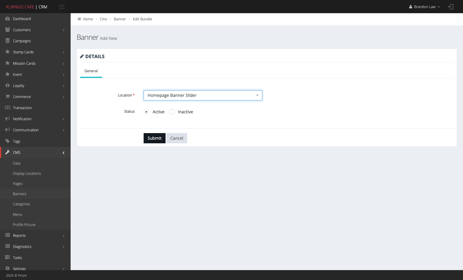Click the Stamp Cards star icon
This screenshot has width=463, height=280.
(8, 52)
